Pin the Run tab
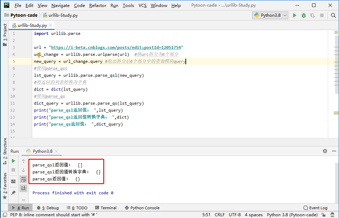 (x=13, y=193)
